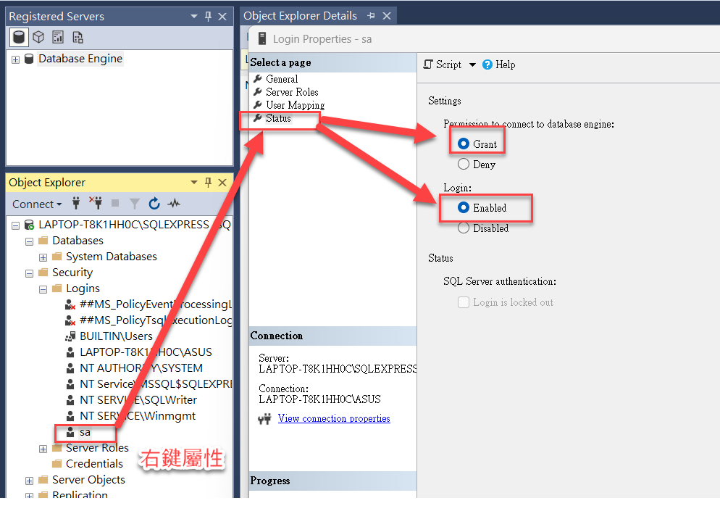
Task: Click the View connection properties link
Action: tap(334, 418)
